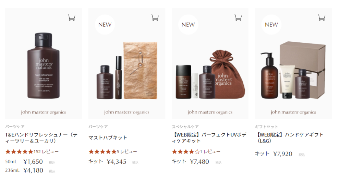
Task: Open 【WEB限定】ハンドケアギフト title link
Action: 289,138
